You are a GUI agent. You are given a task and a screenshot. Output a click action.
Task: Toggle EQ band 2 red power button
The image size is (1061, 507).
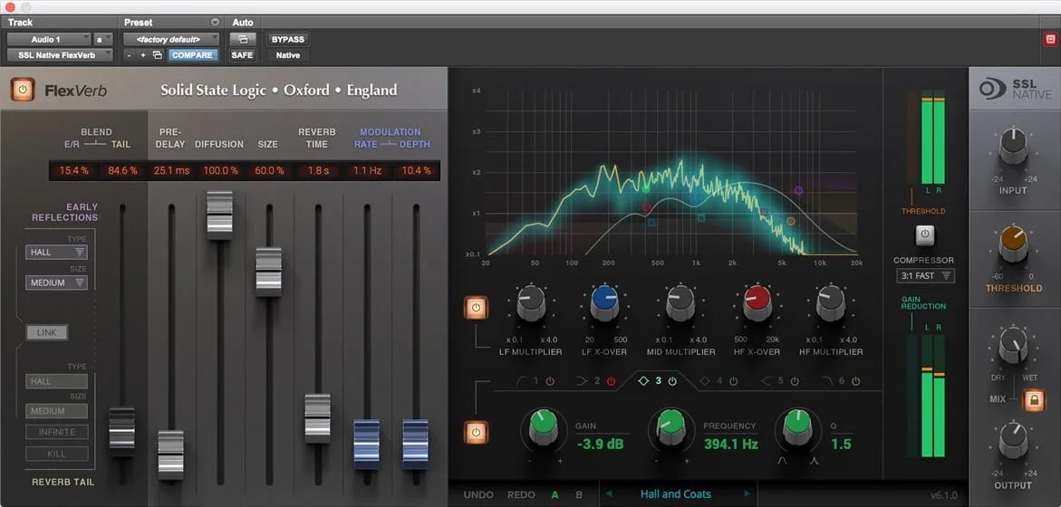click(611, 381)
